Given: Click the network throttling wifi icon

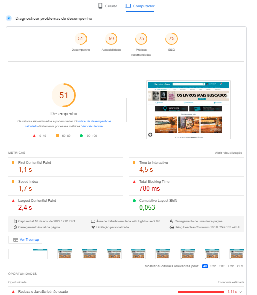Looking at the screenshot, I should coord(93,227).
